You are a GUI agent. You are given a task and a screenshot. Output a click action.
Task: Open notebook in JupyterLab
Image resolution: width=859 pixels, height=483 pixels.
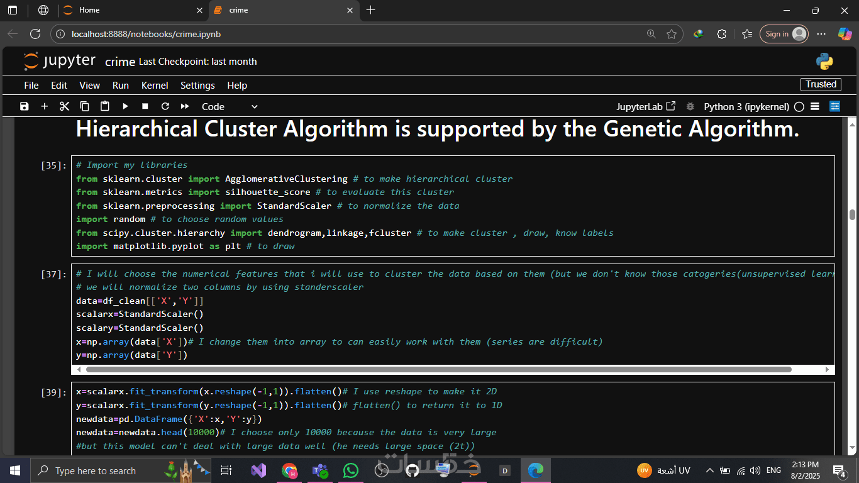[x=646, y=107]
